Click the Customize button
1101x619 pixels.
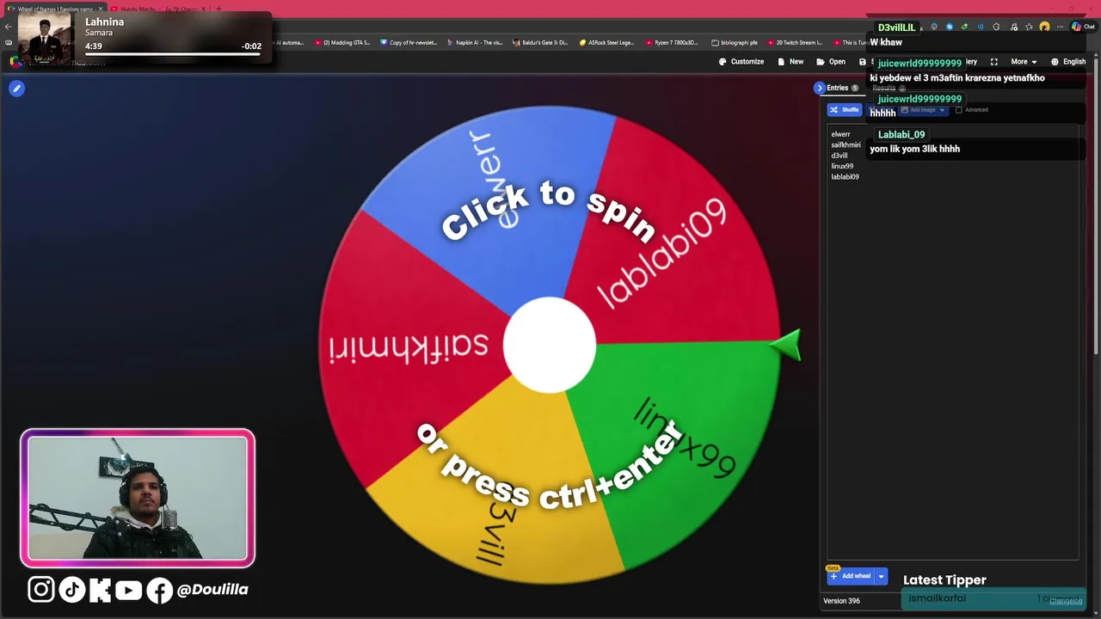(741, 62)
